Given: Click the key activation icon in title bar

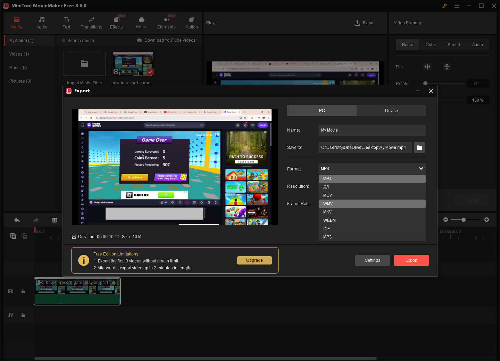Looking at the screenshot, I should point(444,6).
